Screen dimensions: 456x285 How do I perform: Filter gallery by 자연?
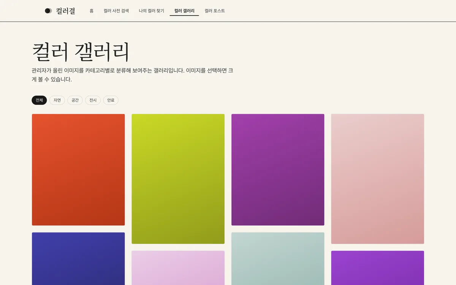[x=57, y=100]
